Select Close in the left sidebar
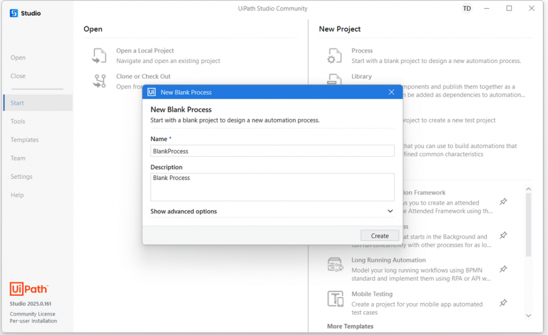 tap(18, 76)
